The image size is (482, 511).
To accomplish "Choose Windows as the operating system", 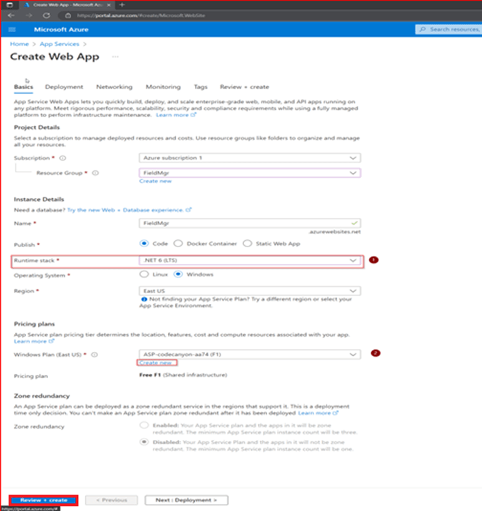I will tap(178, 275).
